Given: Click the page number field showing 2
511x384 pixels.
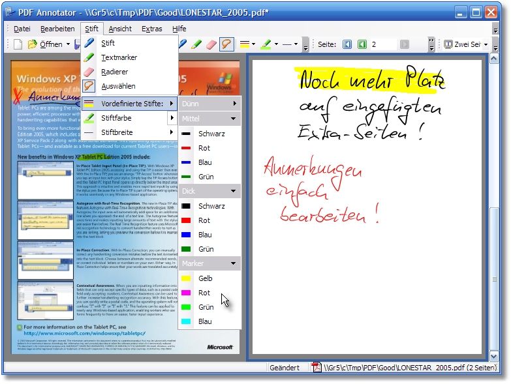Looking at the screenshot, I should (383, 44).
